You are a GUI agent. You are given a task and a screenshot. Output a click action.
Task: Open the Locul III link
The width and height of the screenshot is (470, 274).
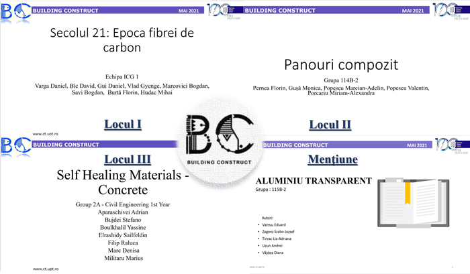pos(126,159)
